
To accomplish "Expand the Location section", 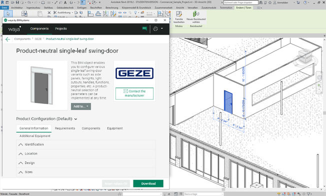I will (x=86, y=153).
